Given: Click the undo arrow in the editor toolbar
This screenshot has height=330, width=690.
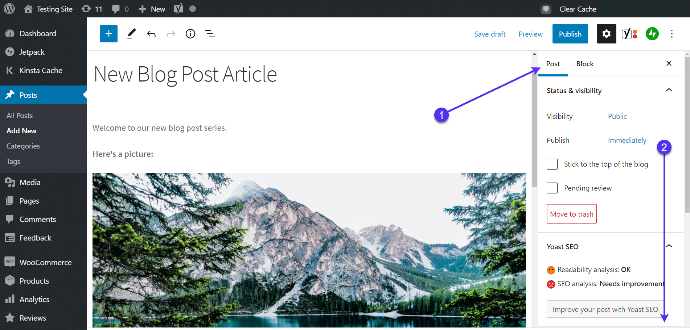Looking at the screenshot, I should [x=151, y=33].
